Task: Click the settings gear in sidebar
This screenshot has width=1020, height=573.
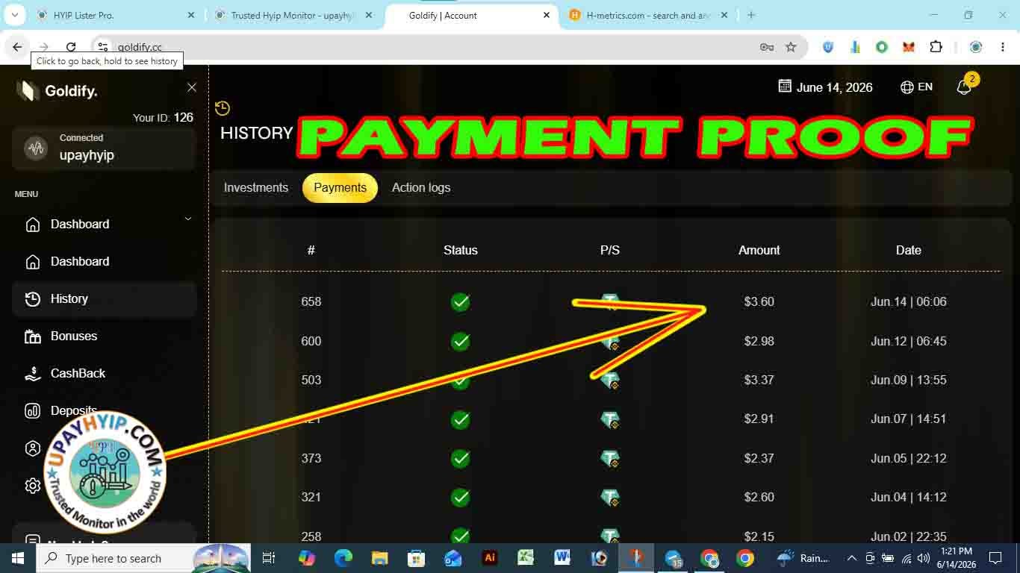Action: [33, 486]
